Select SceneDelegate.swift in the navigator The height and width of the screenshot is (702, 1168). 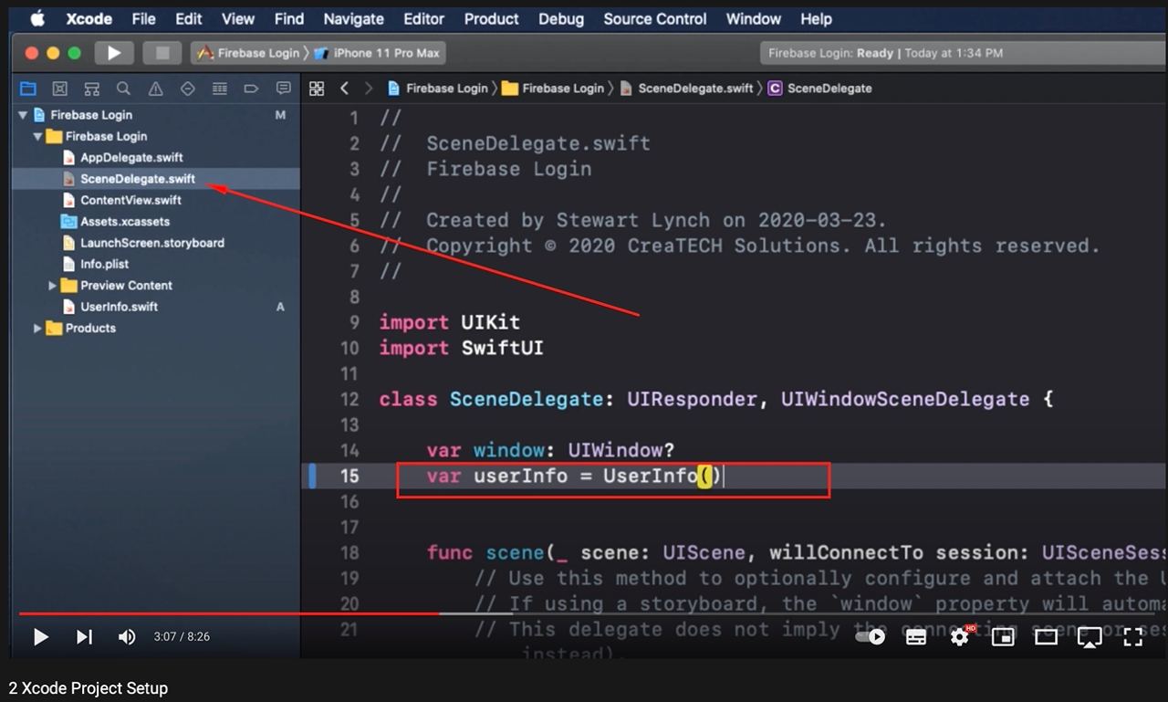click(x=138, y=179)
